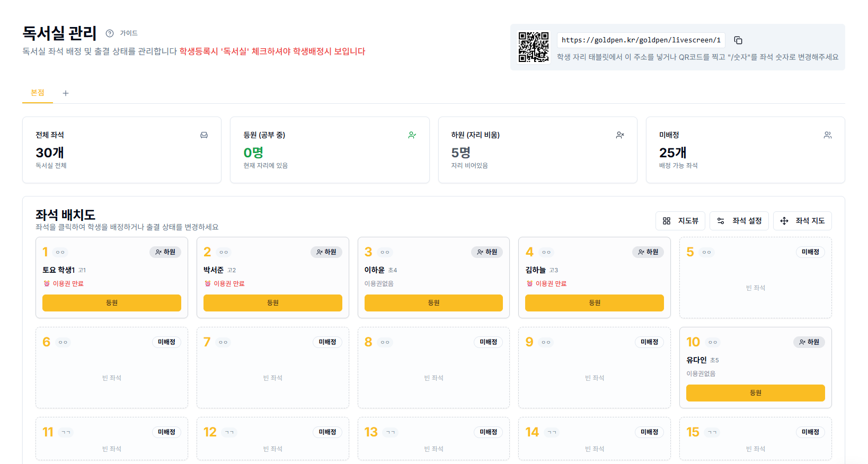The height and width of the screenshot is (464, 868).
Task: Toggle the small switch next to seat 5
Action: click(706, 252)
